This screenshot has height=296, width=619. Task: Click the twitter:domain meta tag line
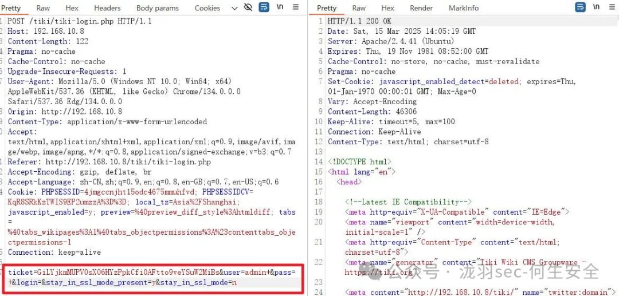point(479,293)
